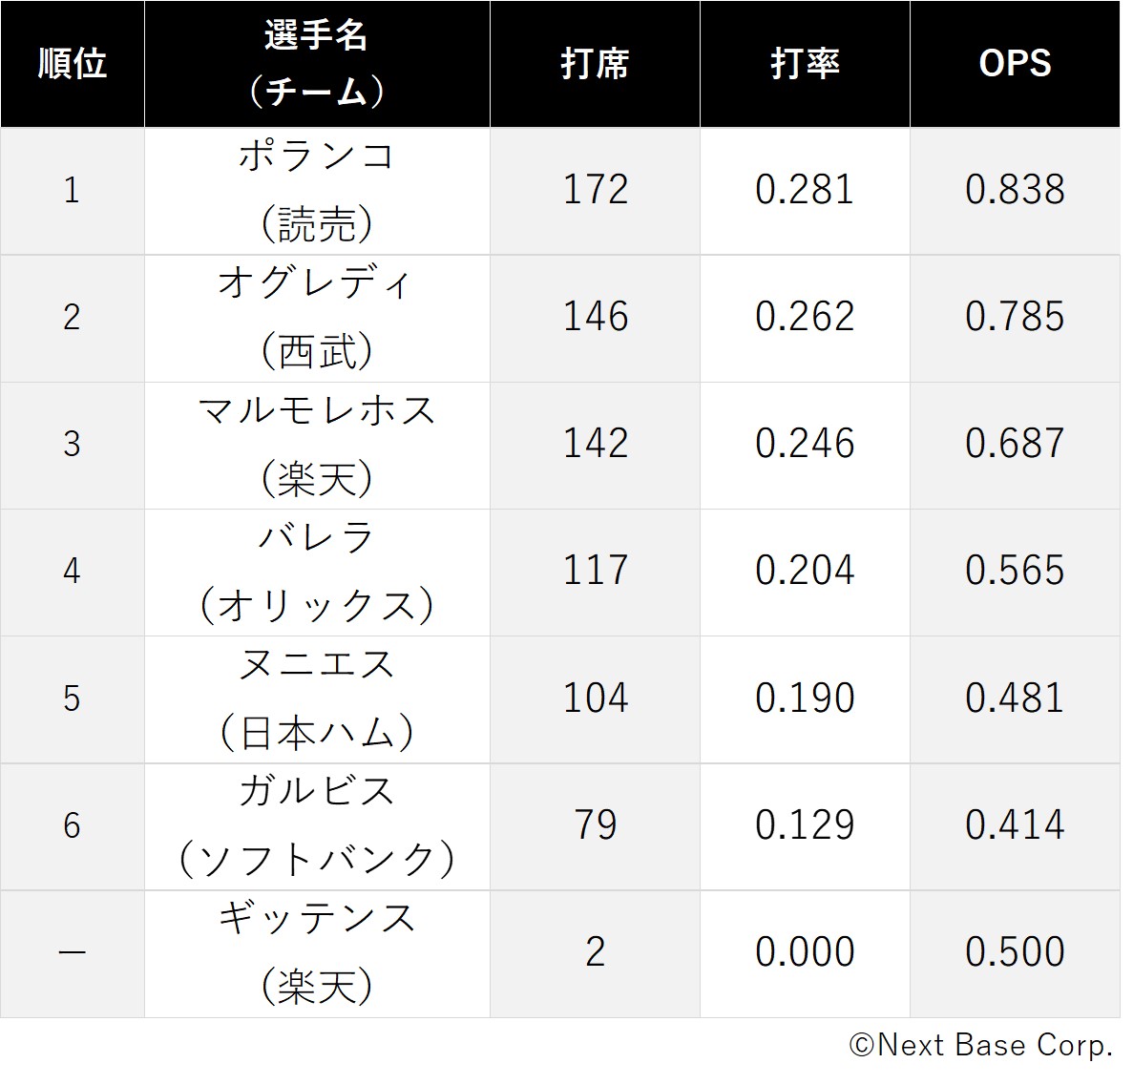Click the 0.414 OPS value

click(x=1016, y=827)
